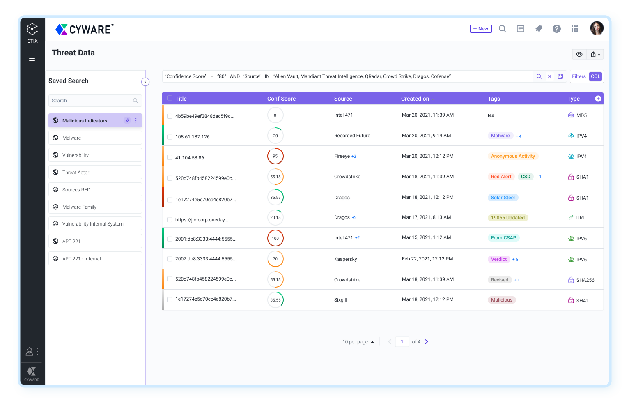Screen dimensions: 629x403
Task: Open the export share dropdown
Action: point(595,54)
